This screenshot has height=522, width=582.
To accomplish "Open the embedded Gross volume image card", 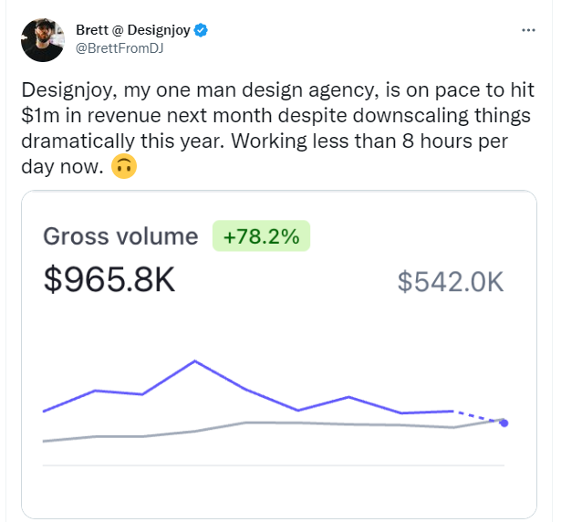I will [279, 355].
